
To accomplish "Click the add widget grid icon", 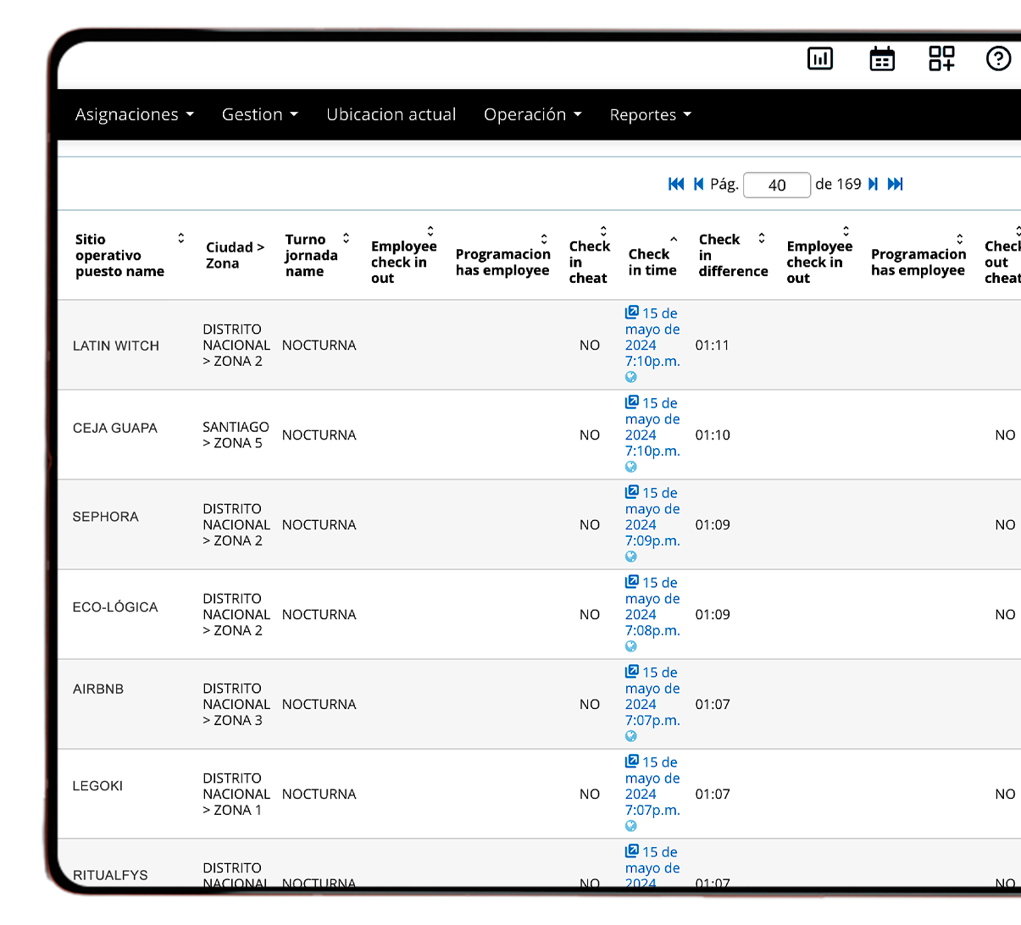I will coord(941,59).
